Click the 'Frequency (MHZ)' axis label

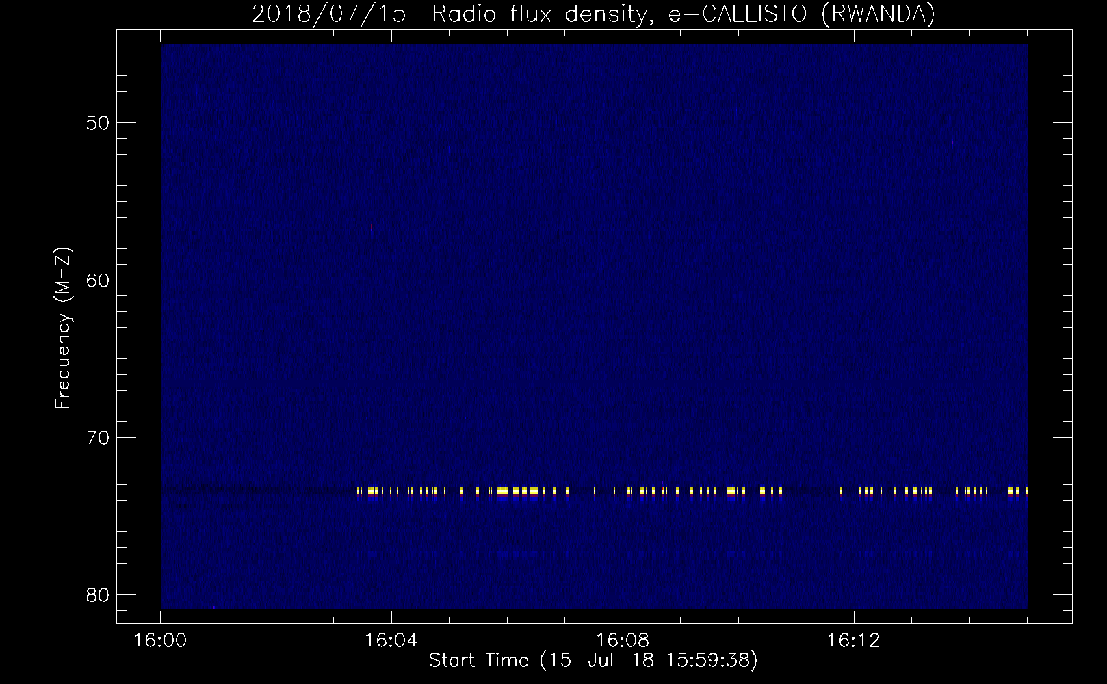63,328
